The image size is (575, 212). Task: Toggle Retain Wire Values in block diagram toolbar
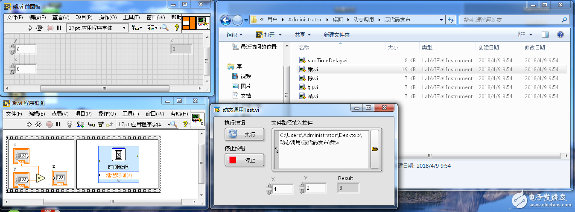click(80, 125)
